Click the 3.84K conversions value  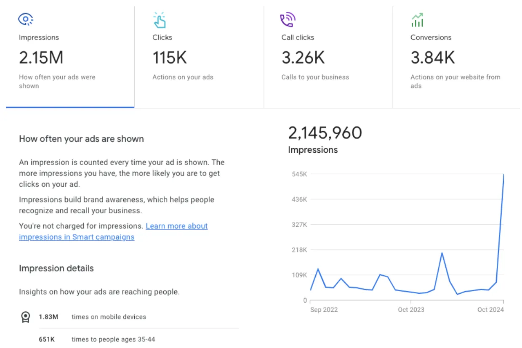click(433, 58)
